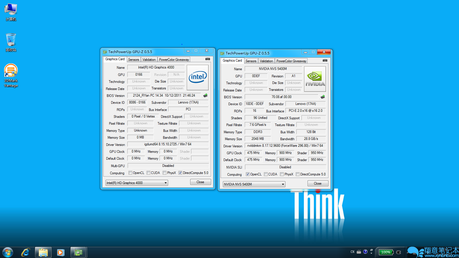The width and height of the screenshot is (459, 258).
Task: Click the 100% battery indicator in the taskbar
Action: point(386,252)
